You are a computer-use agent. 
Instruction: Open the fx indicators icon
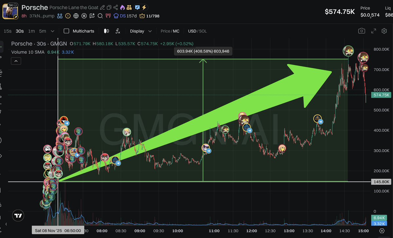[118, 31]
